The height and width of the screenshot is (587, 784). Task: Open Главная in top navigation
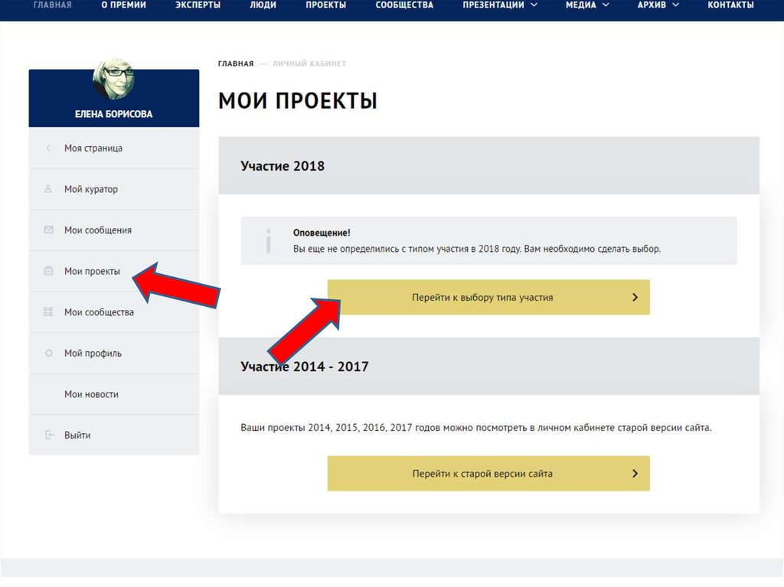(53, 5)
